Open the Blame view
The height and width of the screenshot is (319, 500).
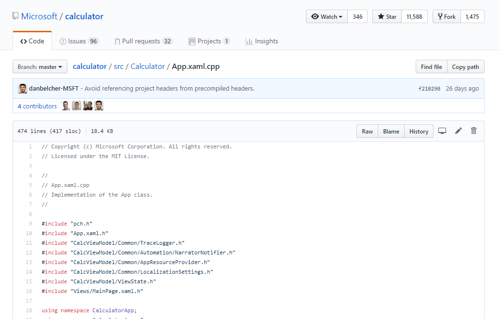click(391, 131)
